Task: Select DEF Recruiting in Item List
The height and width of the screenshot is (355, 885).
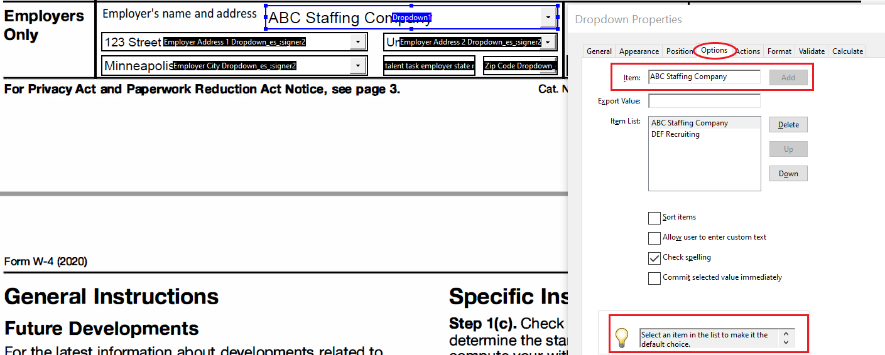Action: tap(704, 134)
